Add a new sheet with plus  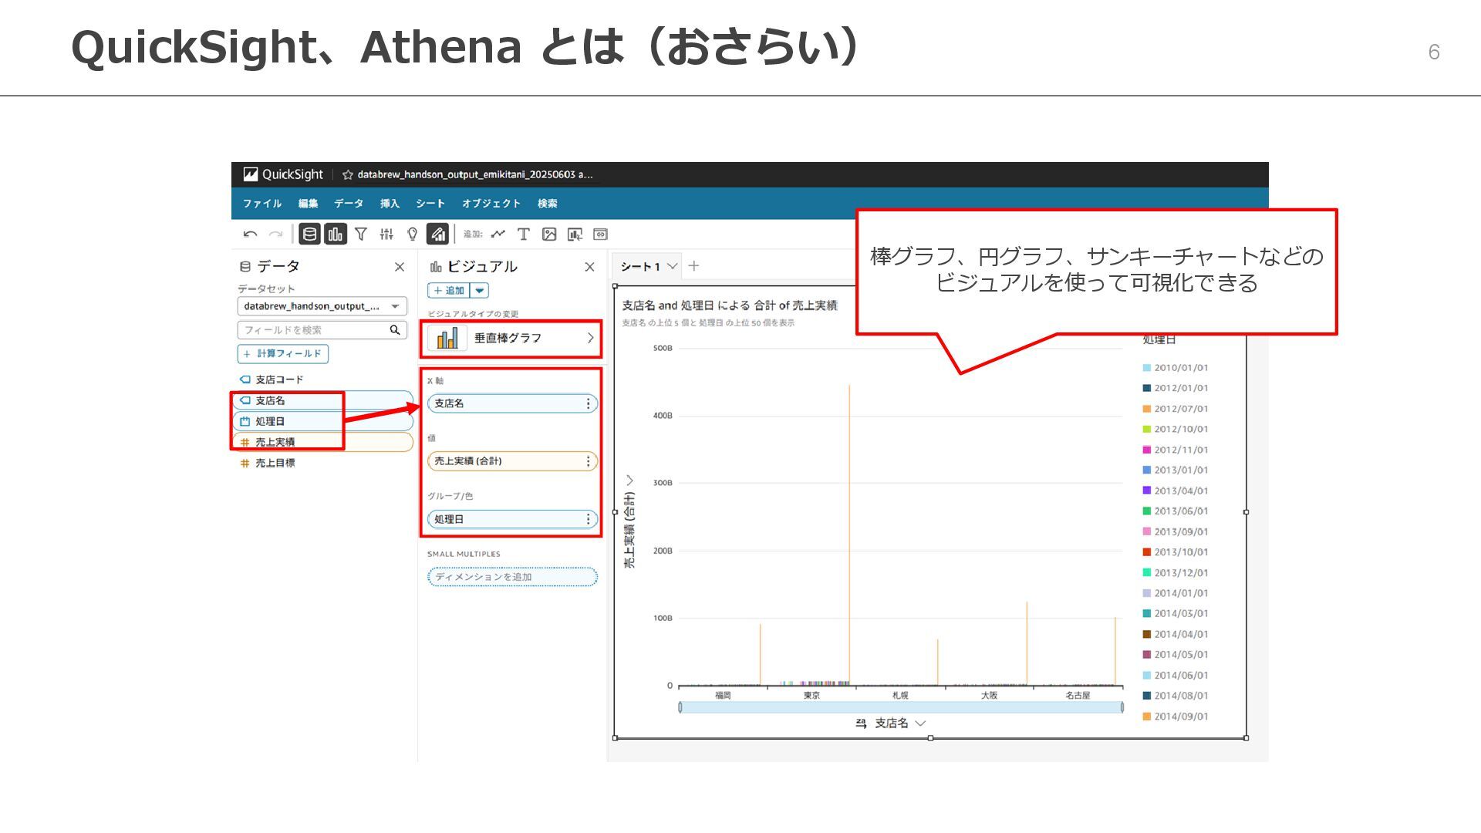coord(694,266)
